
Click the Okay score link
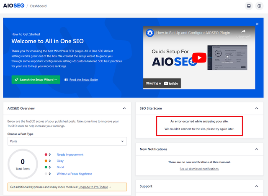click(60, 161)
